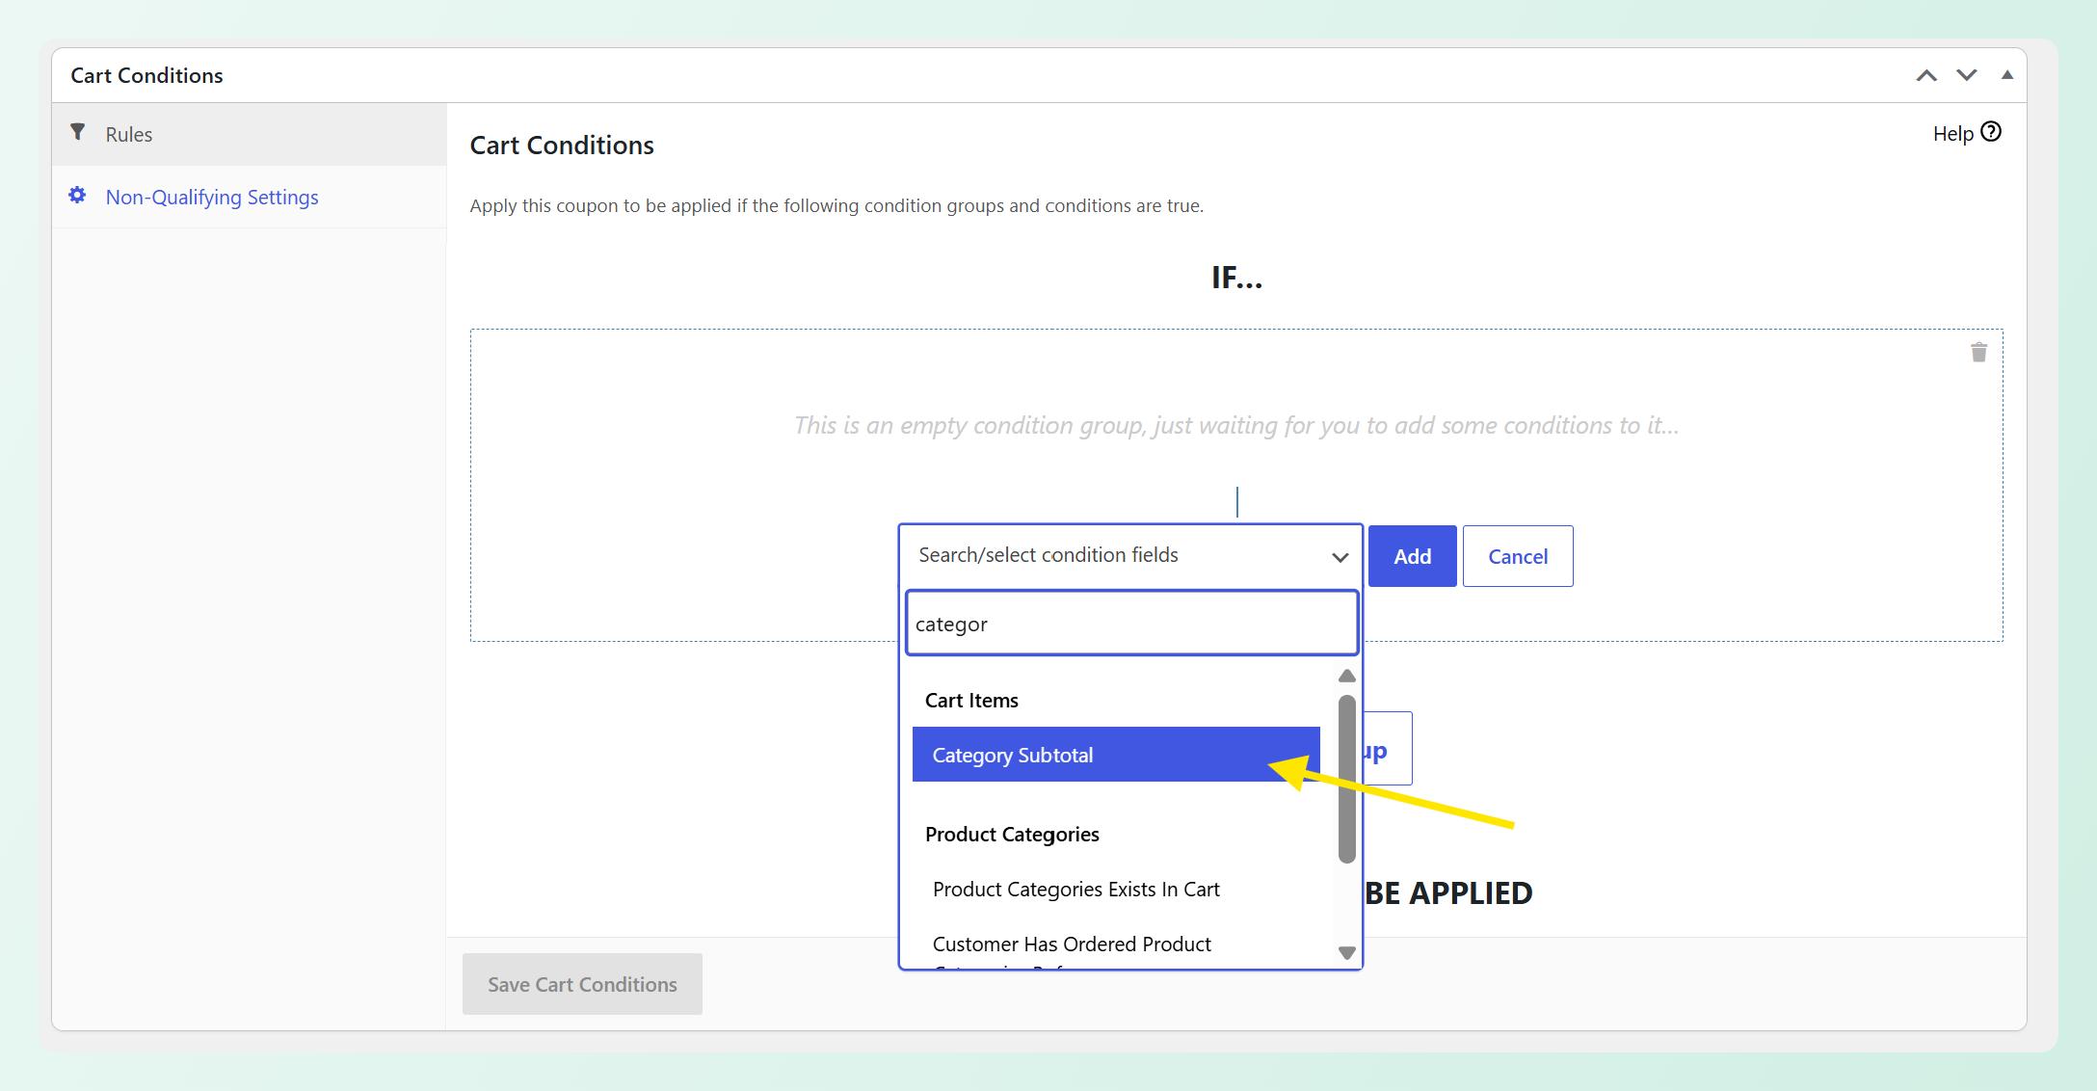Collapse panel with the triangle toggle
Viewport: 2097px width, 1091px height.
pos(2007,74)
